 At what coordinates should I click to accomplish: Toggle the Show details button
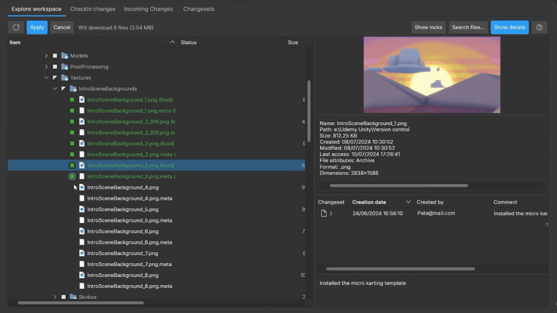tap(509, 27)
